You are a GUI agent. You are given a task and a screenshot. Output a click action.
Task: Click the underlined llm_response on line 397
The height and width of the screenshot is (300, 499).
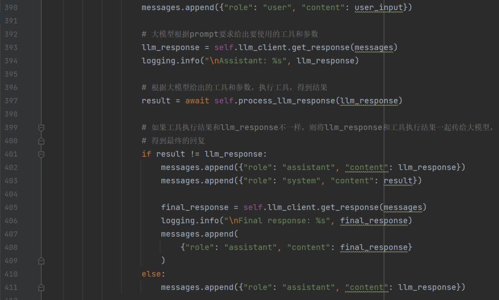click(x=369, y=101)
